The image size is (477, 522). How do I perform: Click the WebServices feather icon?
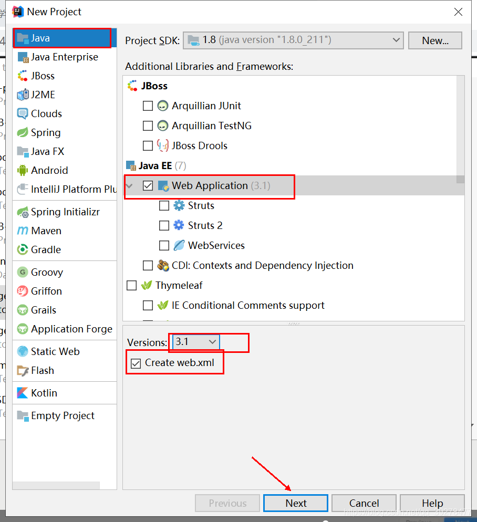179,246
